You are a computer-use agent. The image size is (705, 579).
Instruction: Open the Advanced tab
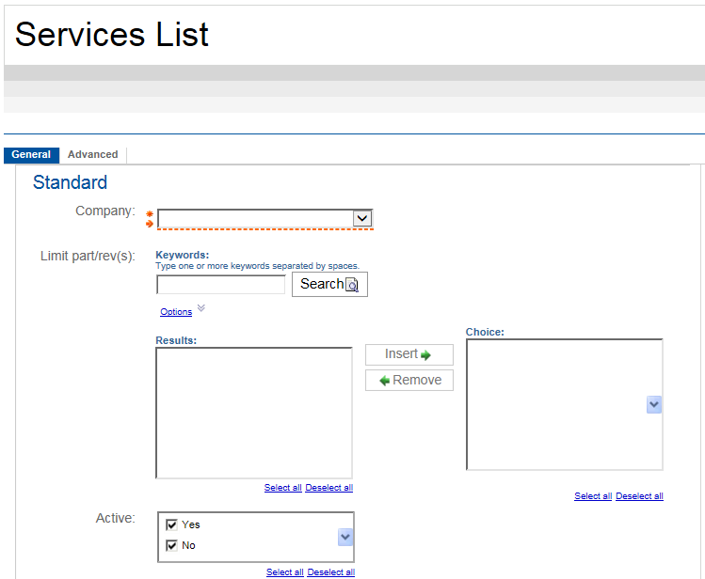point(92,155)
